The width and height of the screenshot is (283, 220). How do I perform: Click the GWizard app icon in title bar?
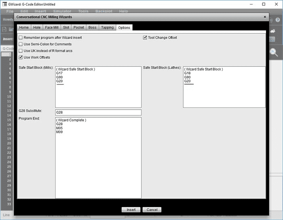pyautogui.click(x=4, y=4)
